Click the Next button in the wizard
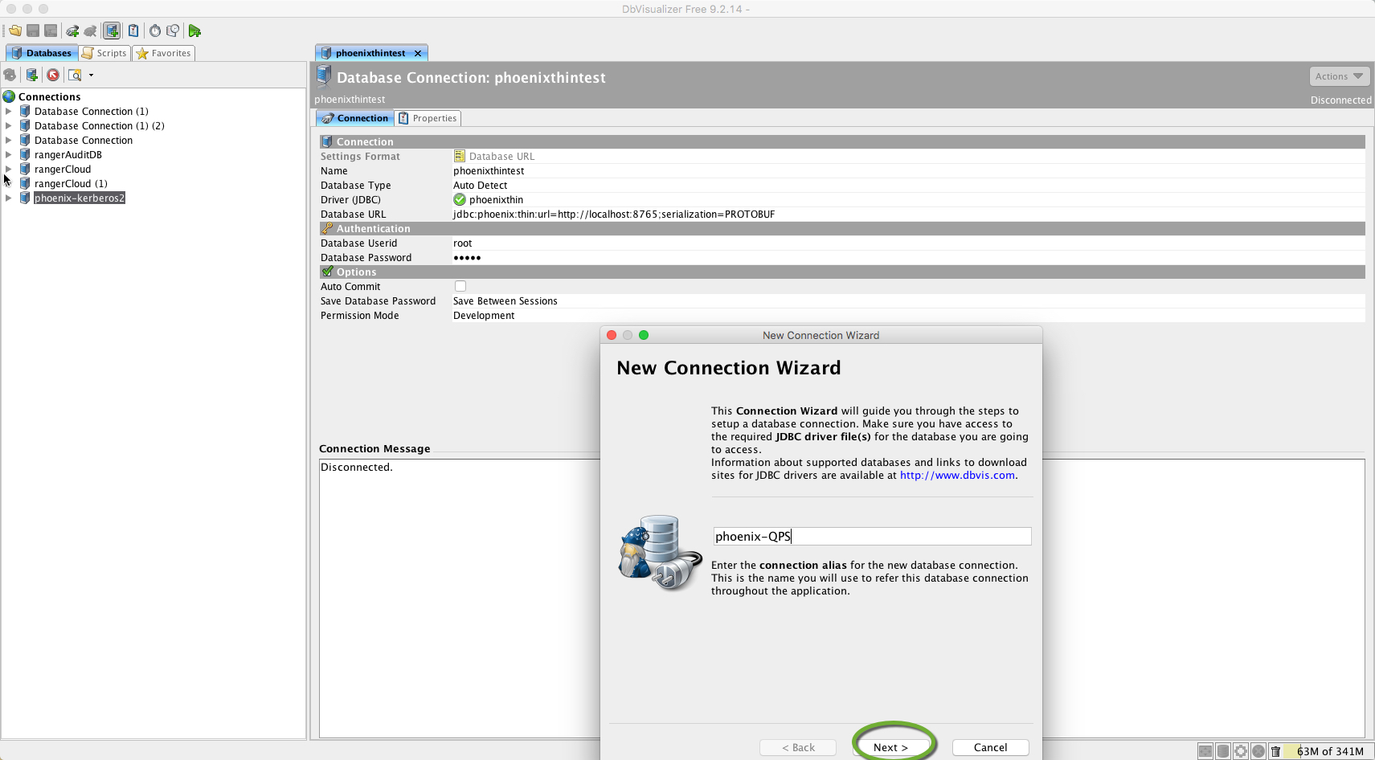 point(892,747)
